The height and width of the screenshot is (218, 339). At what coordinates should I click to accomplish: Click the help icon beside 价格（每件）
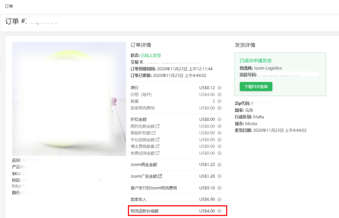(x=220, y=94)
